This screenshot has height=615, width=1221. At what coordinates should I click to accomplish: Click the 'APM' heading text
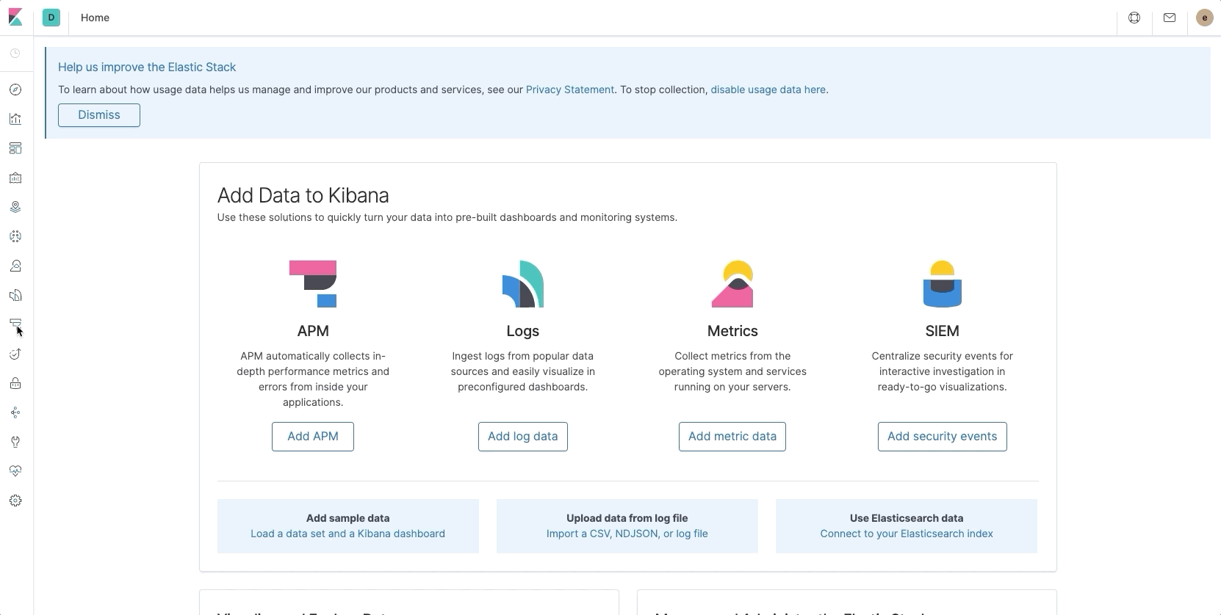pyautogui.click(x=313, y=331)
